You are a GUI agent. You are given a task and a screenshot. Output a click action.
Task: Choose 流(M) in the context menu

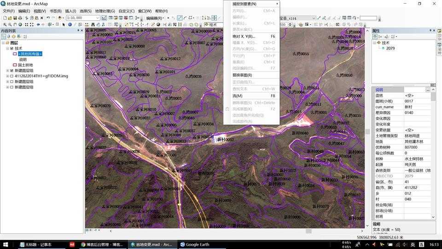(x=251, y=96)
